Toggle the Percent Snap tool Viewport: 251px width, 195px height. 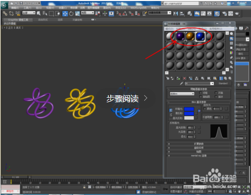pyautogui.click(x=131, y=14)
